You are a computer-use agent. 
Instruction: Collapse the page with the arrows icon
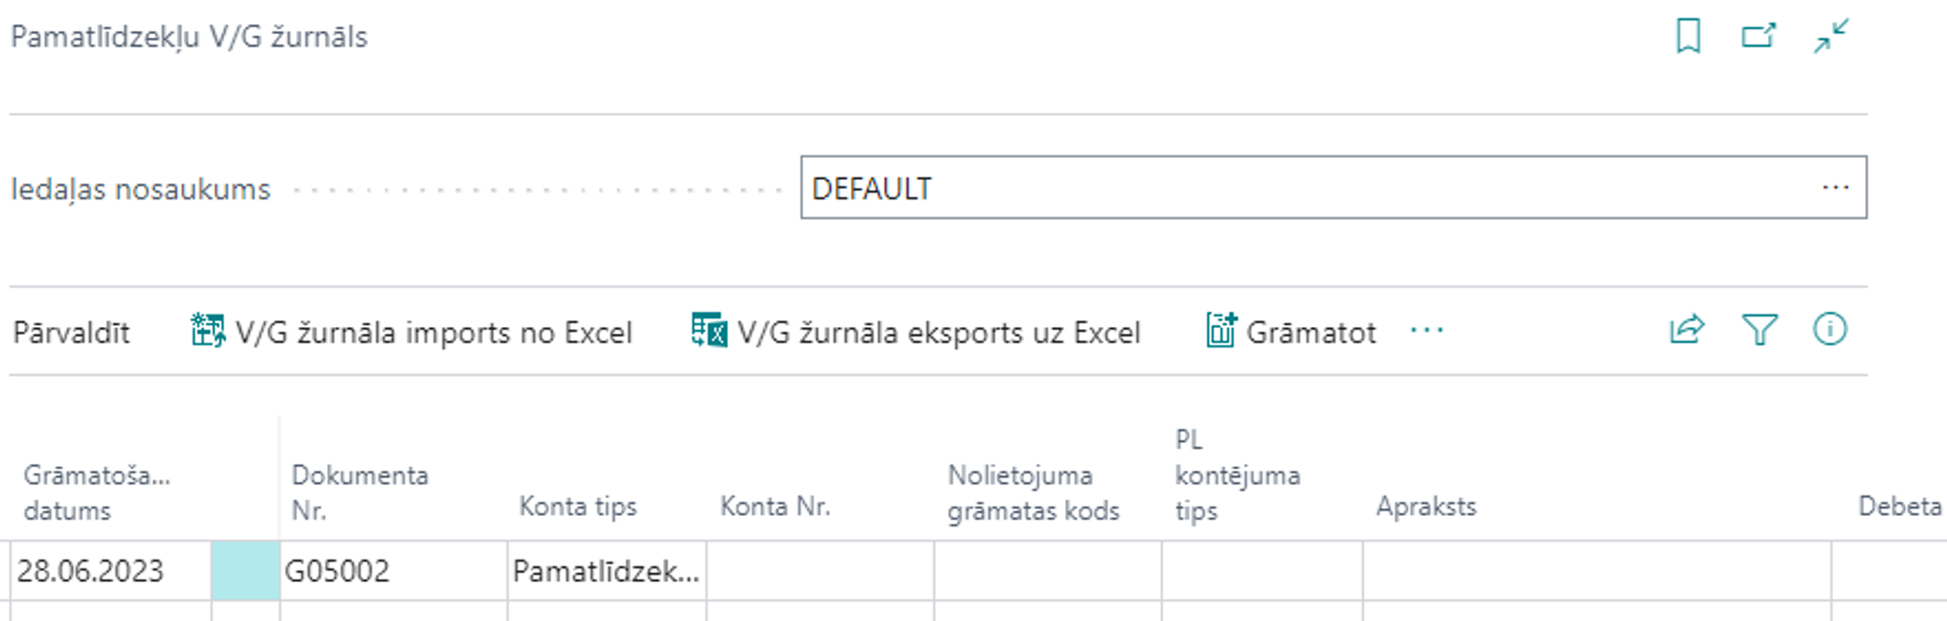tap(1830, 37)
